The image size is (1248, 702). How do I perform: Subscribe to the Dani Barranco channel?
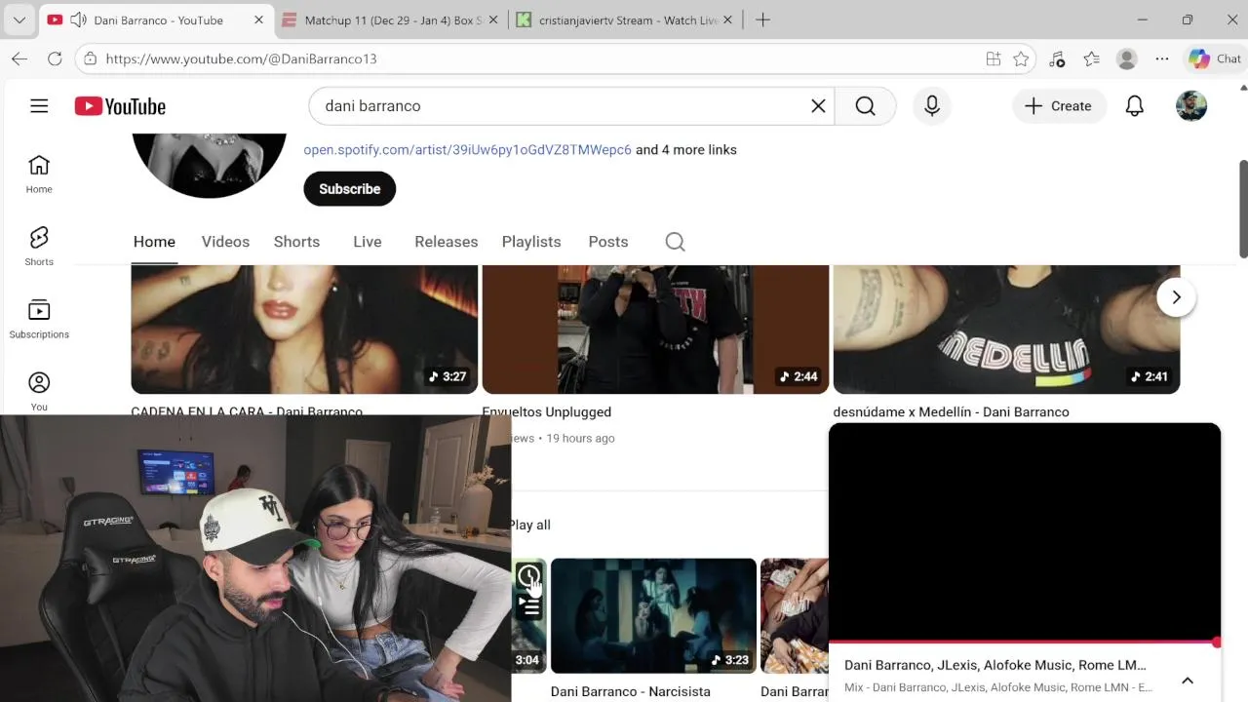tap(349, 189)
